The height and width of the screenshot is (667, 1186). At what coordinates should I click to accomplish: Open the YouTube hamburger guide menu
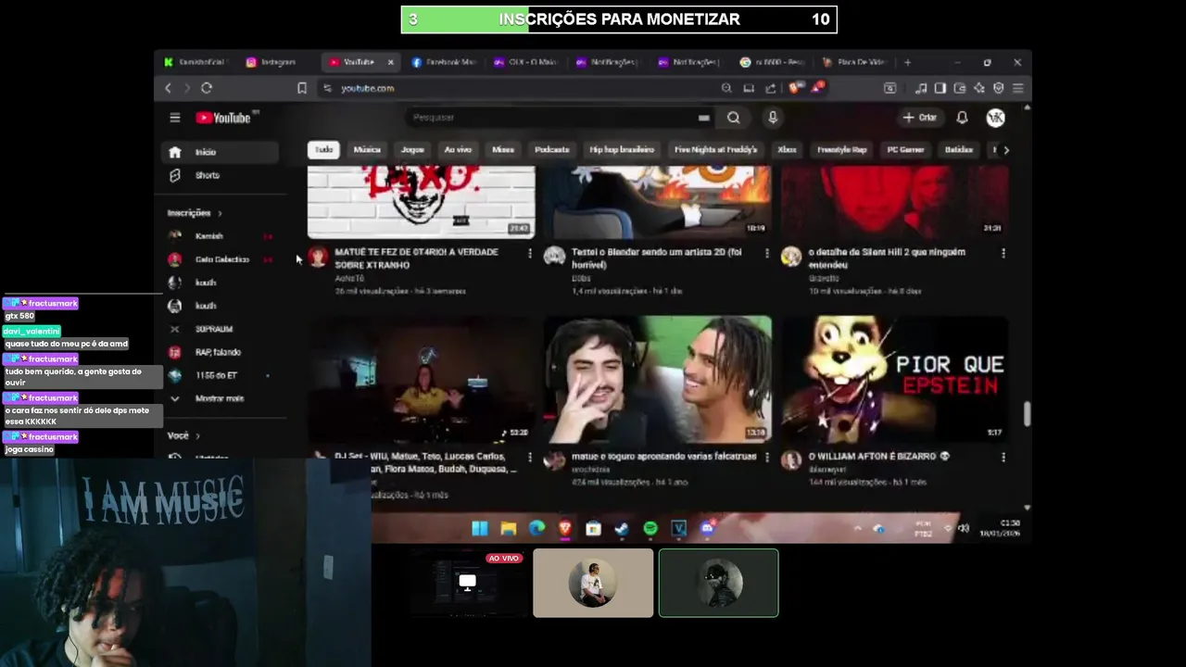point(174,118)
